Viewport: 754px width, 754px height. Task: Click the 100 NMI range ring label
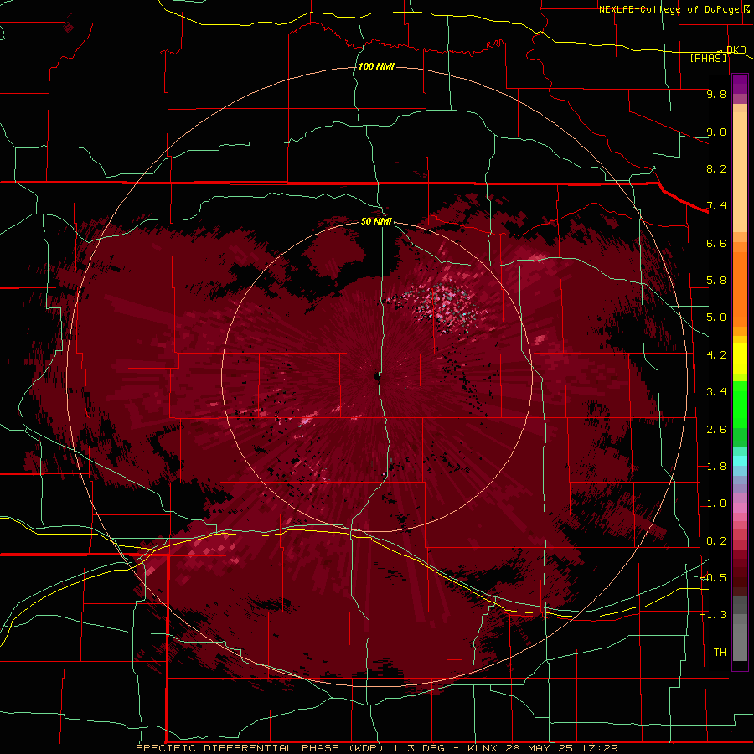pyautogui.click(x=376, y=66)
